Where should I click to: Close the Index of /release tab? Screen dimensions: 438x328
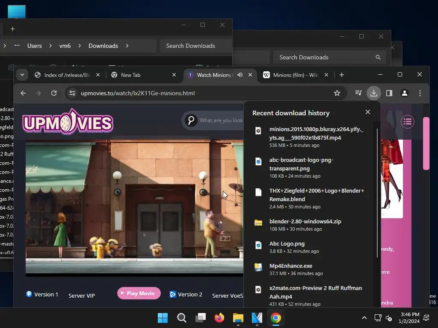[98, 75]
